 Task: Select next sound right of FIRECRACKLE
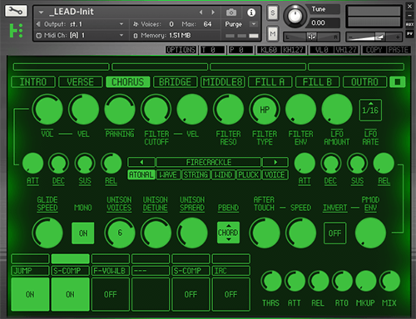coord(275,162)
